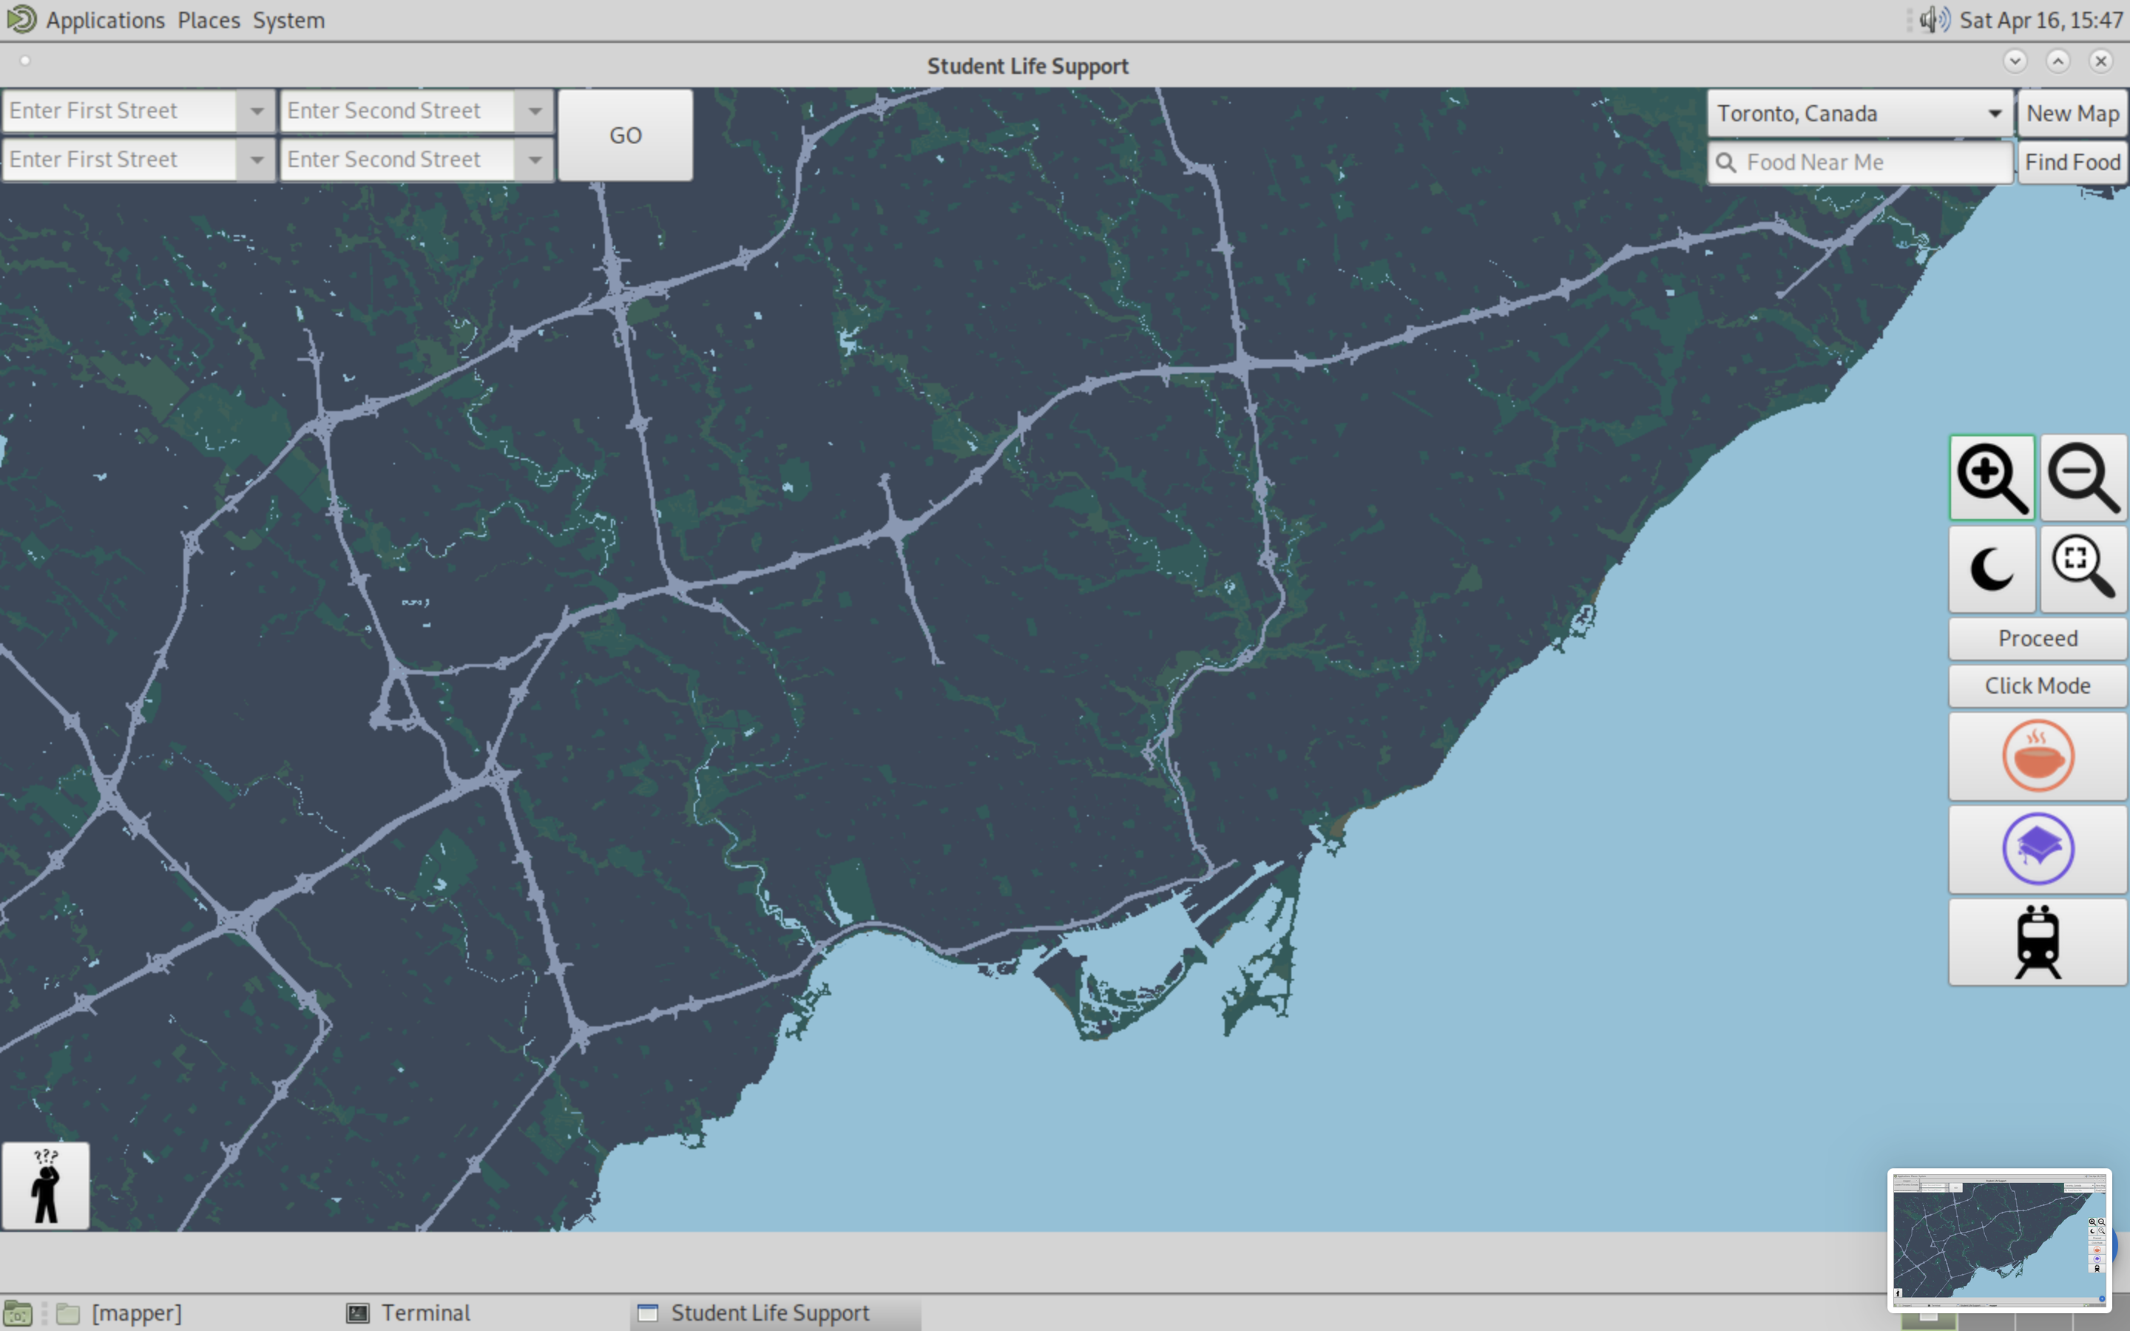Click the zoom out magnifier icon
2130x1331 pixels.
2083,478
